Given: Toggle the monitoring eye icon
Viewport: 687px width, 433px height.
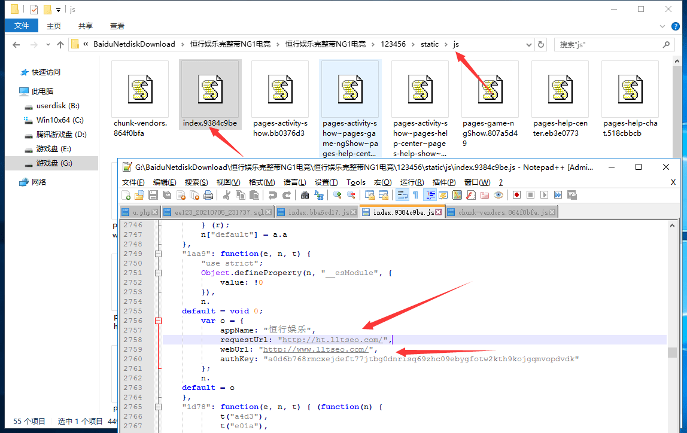Looking at the screenshot, I should coord(498,195).
